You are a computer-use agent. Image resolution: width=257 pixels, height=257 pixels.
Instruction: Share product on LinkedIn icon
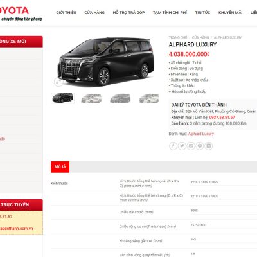(209, 146)
